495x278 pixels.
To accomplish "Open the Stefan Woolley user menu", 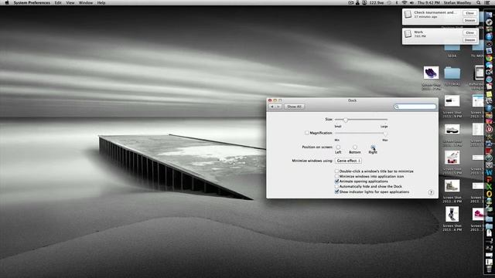I will tap(457, 2).
